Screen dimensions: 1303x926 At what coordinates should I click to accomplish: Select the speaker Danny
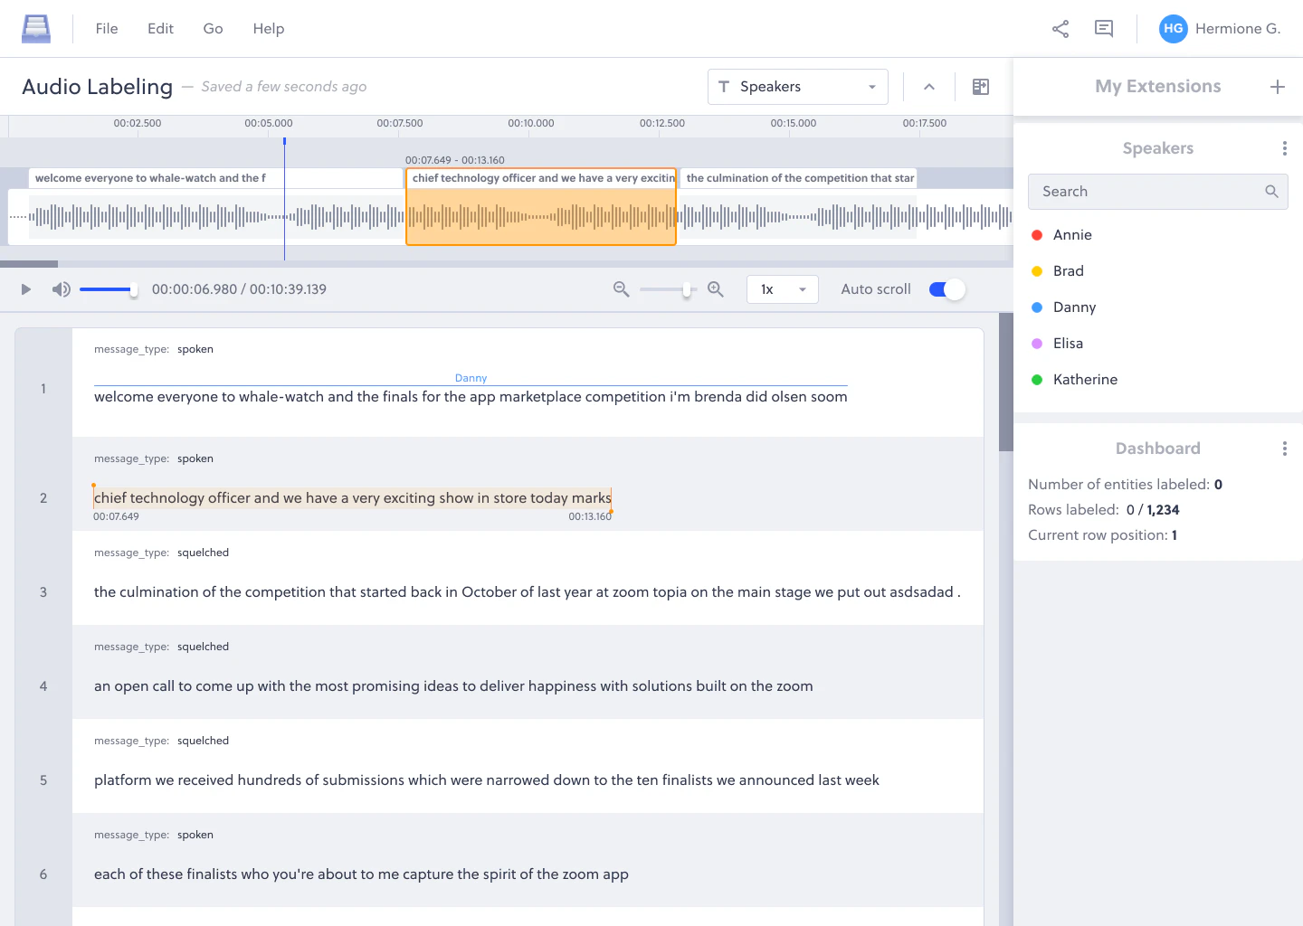(1074, 307)
